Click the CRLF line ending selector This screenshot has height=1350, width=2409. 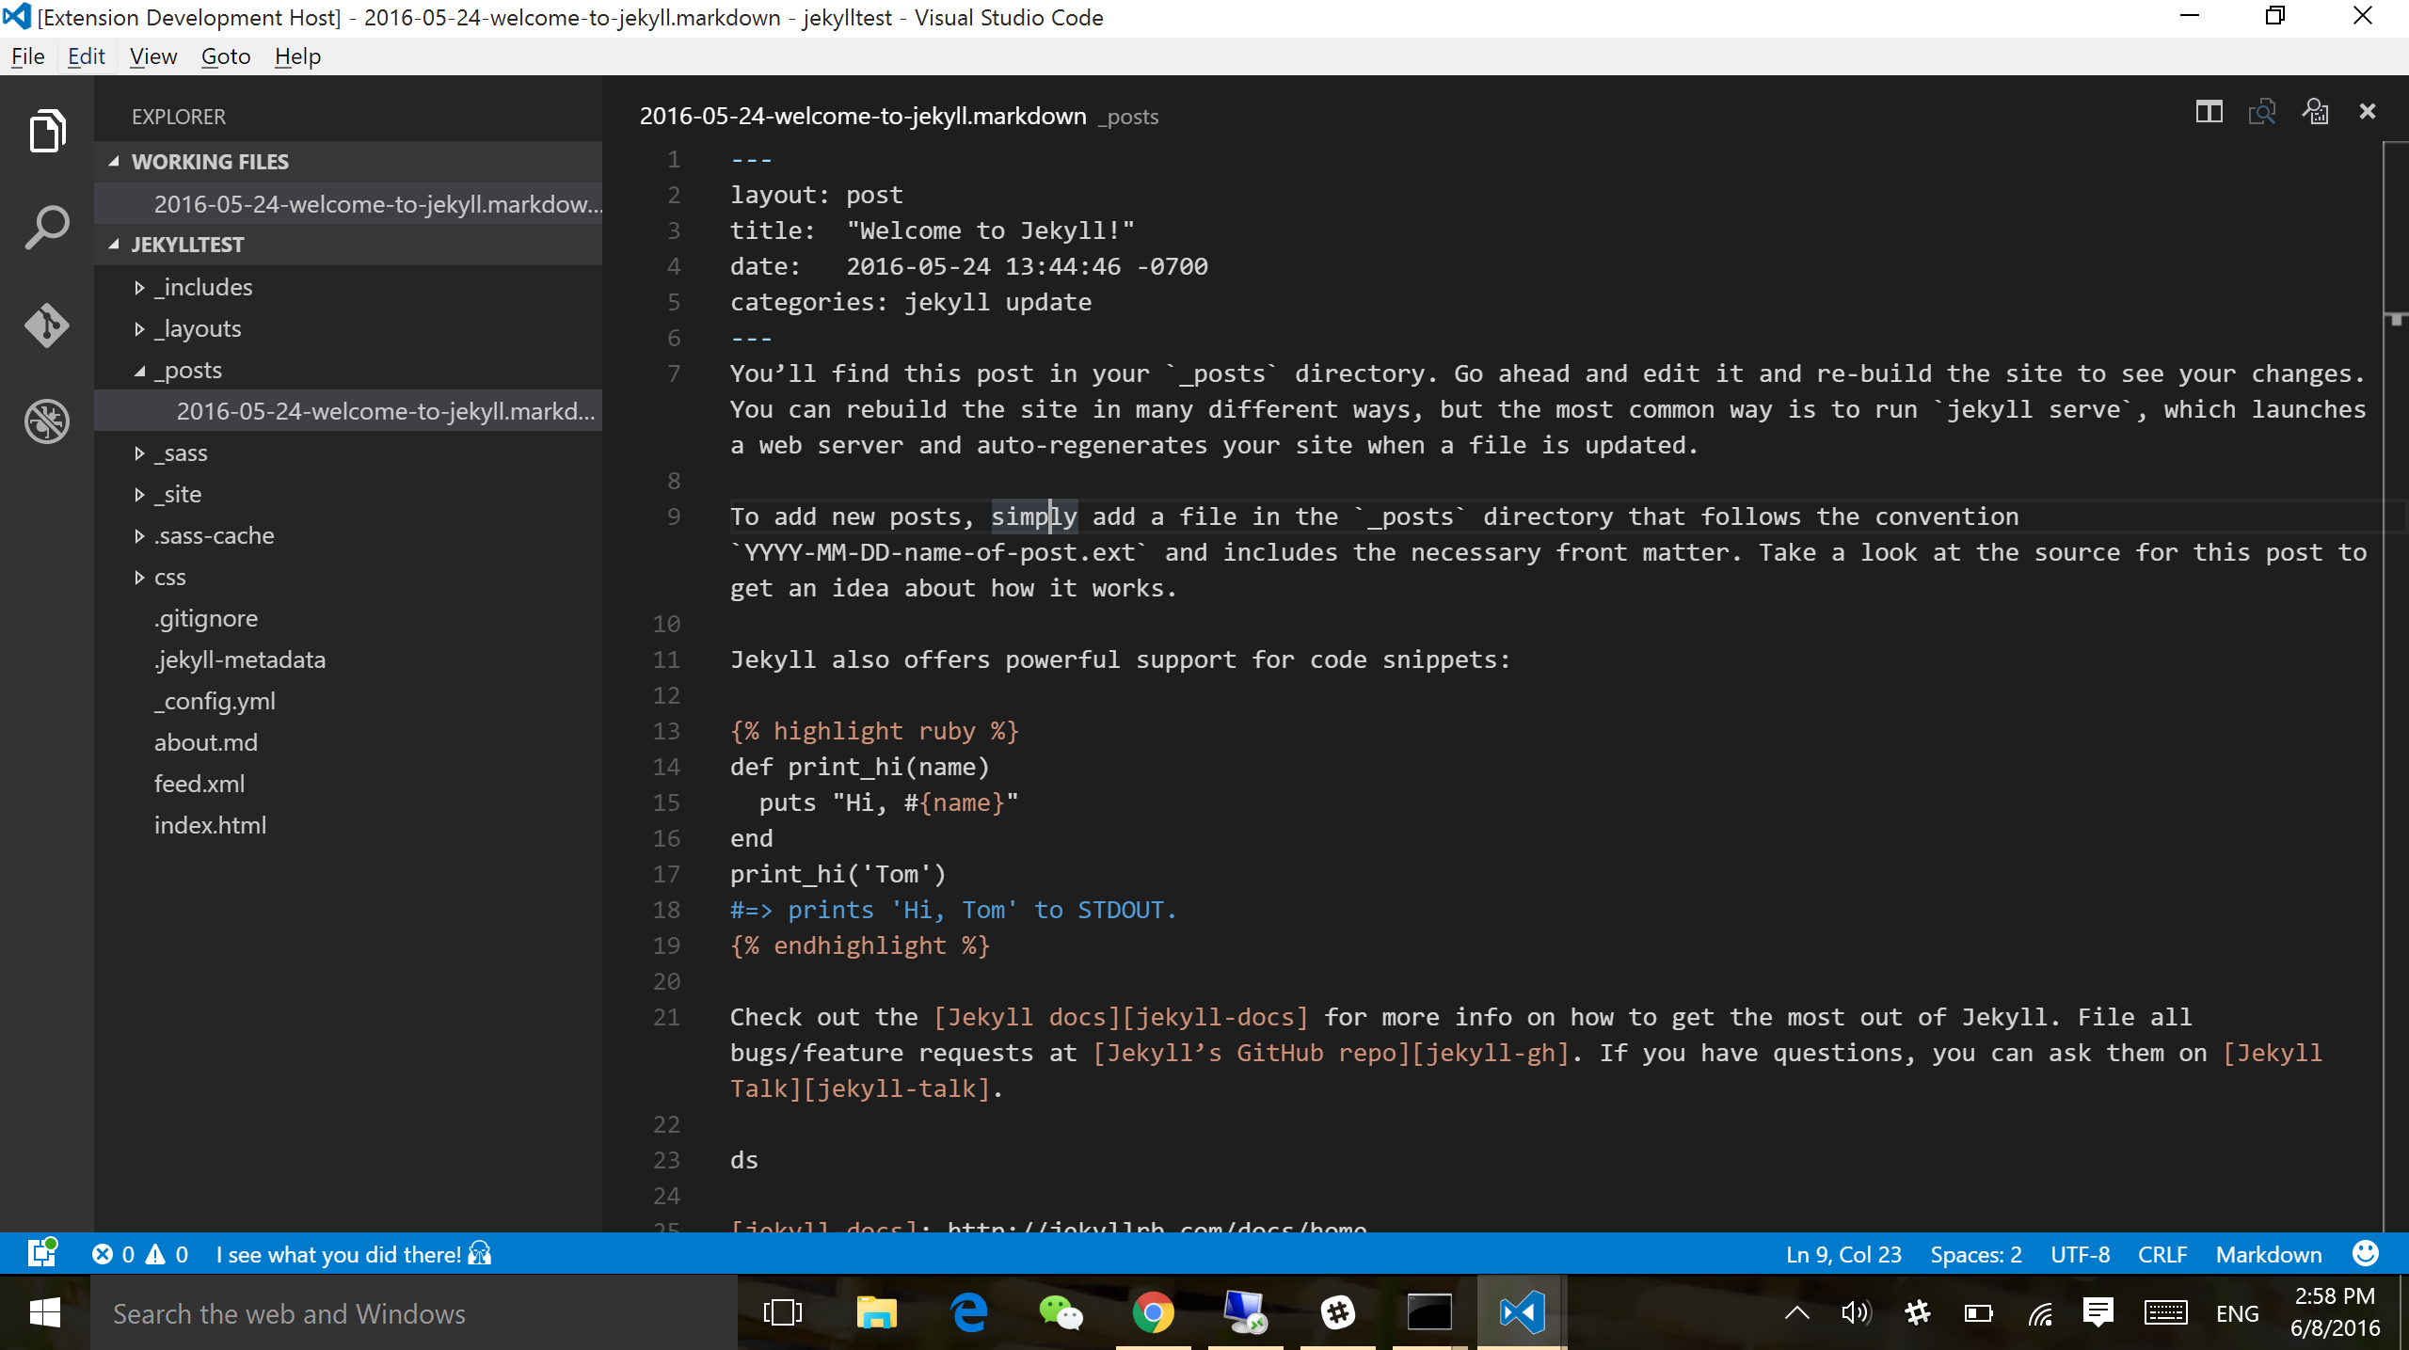tap(2162, 1254)
